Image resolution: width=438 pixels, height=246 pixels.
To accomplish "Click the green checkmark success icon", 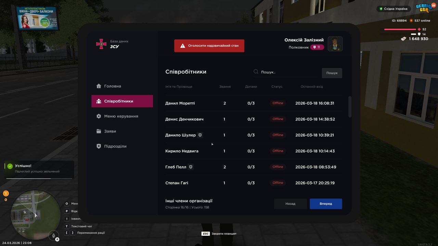I will pos(10,166).
